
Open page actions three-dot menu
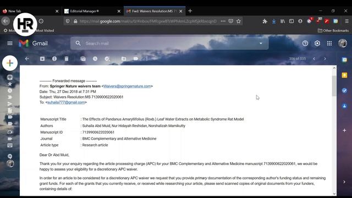pyautogui.click(x=223, y=21)
